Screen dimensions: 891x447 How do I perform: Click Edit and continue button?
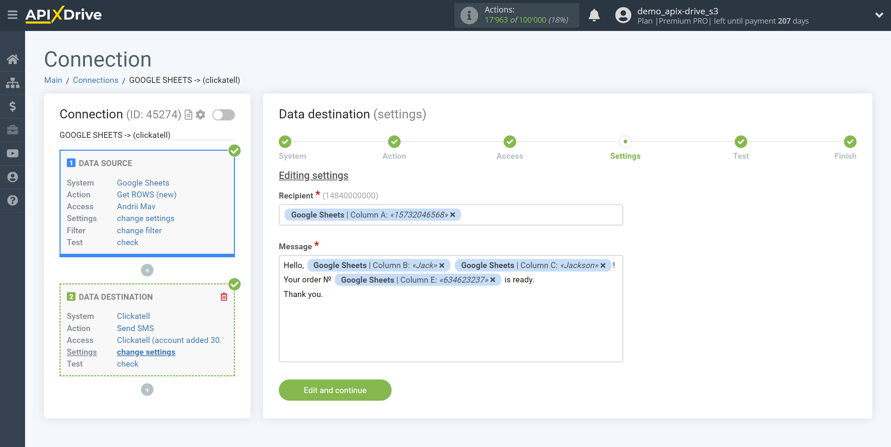tap(336, 390)
